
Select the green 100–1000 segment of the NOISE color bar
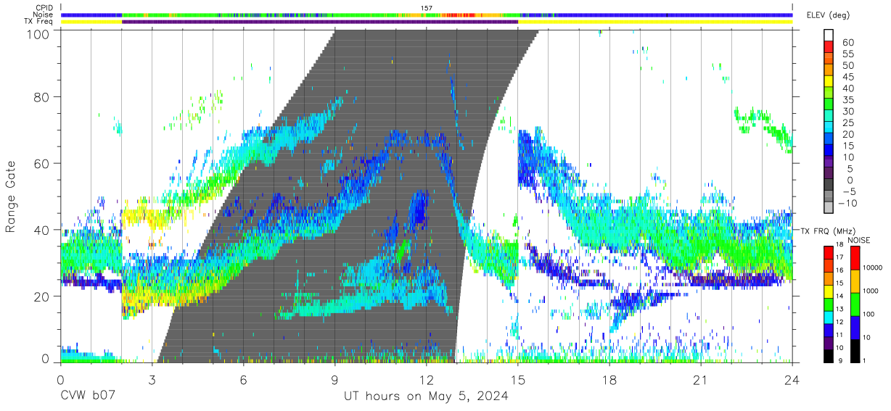(x=855, y=304)
